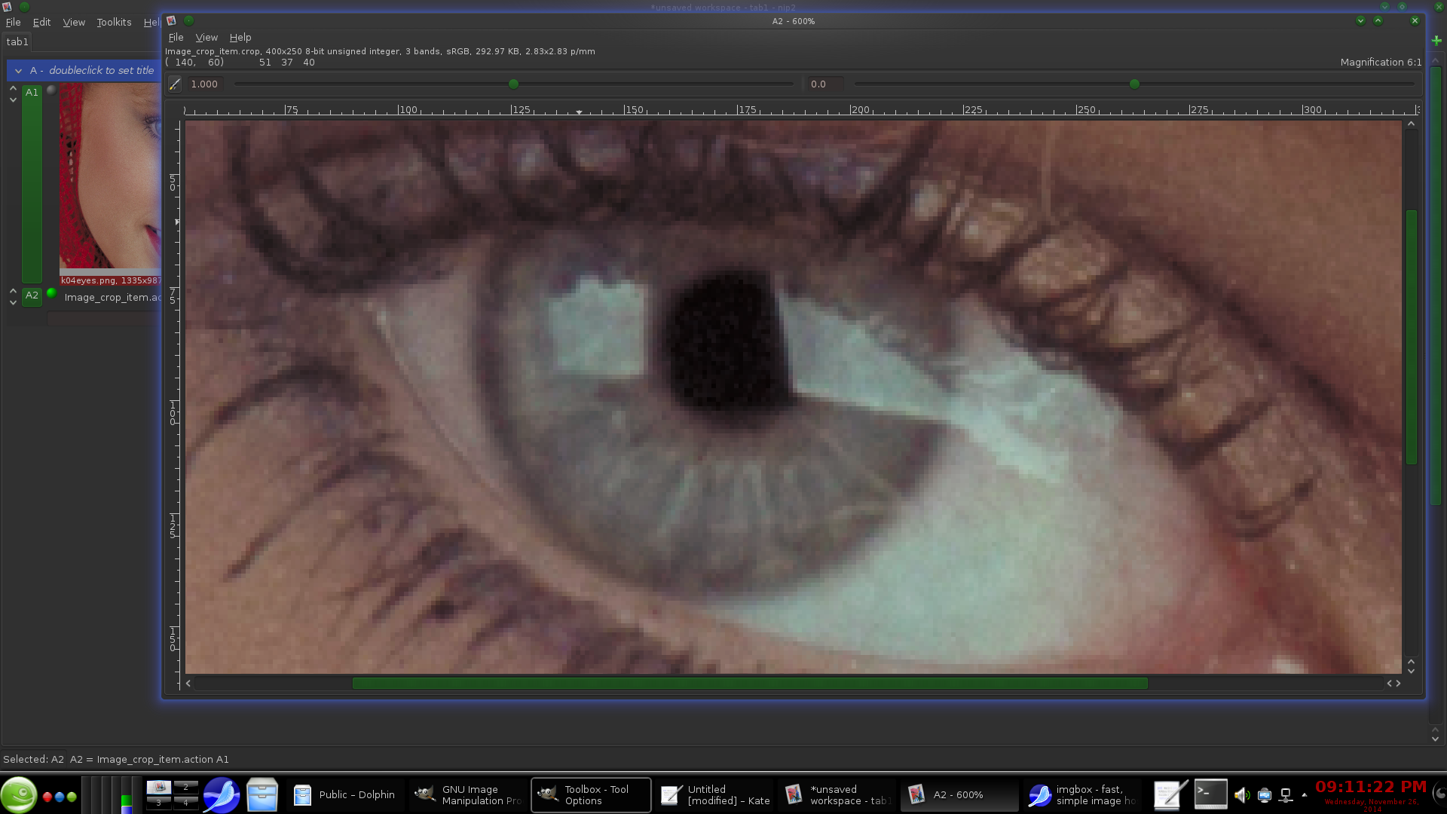Launch SeaMonkey browser from the panel

[222, 795]
